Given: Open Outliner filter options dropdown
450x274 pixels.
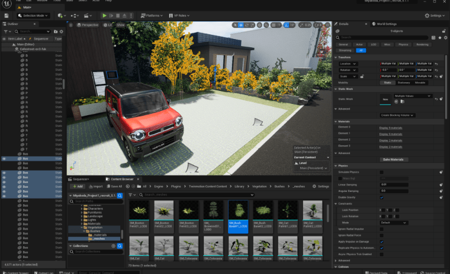Looking at the screenshot, I should (x=7, y=31).
